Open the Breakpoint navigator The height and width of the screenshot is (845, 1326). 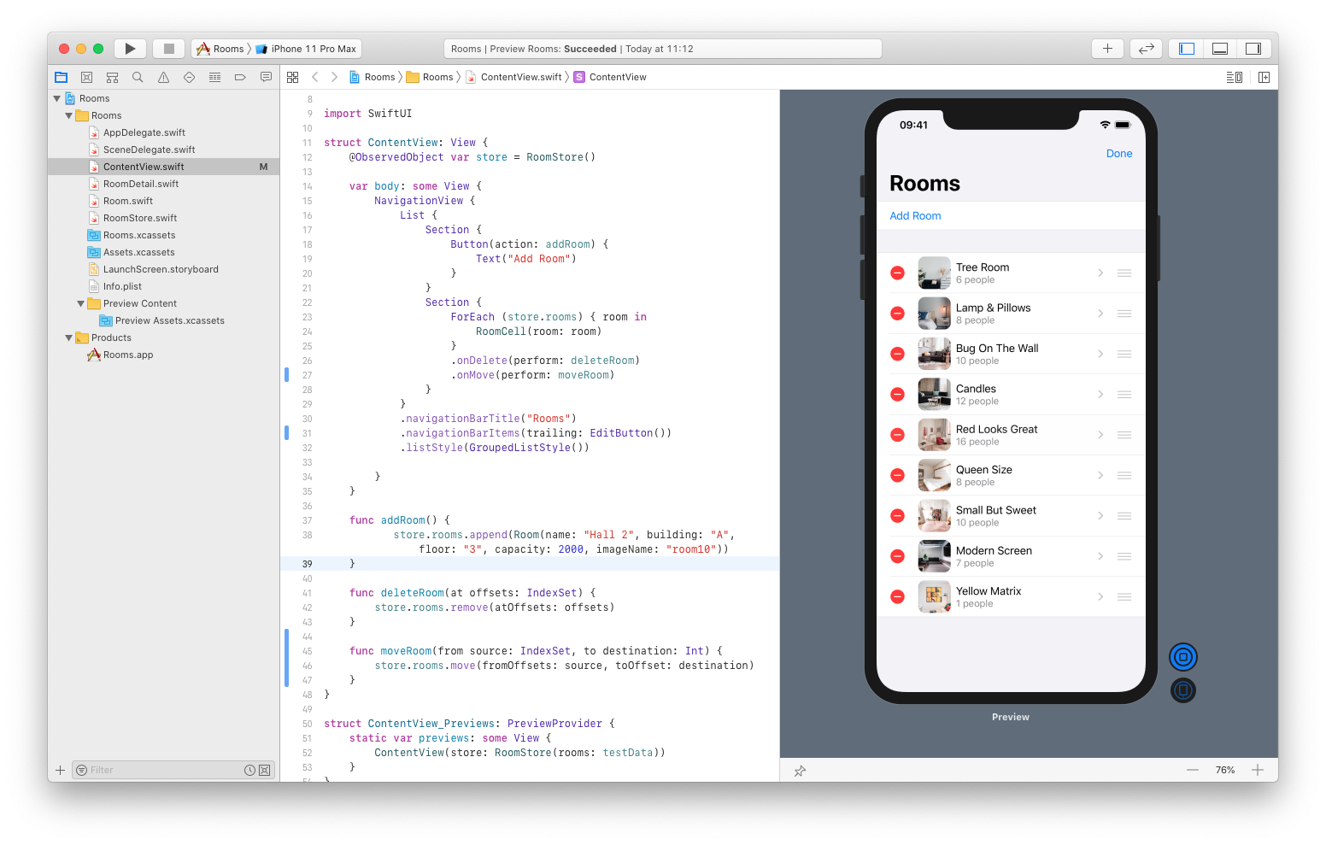coord(240,77)
